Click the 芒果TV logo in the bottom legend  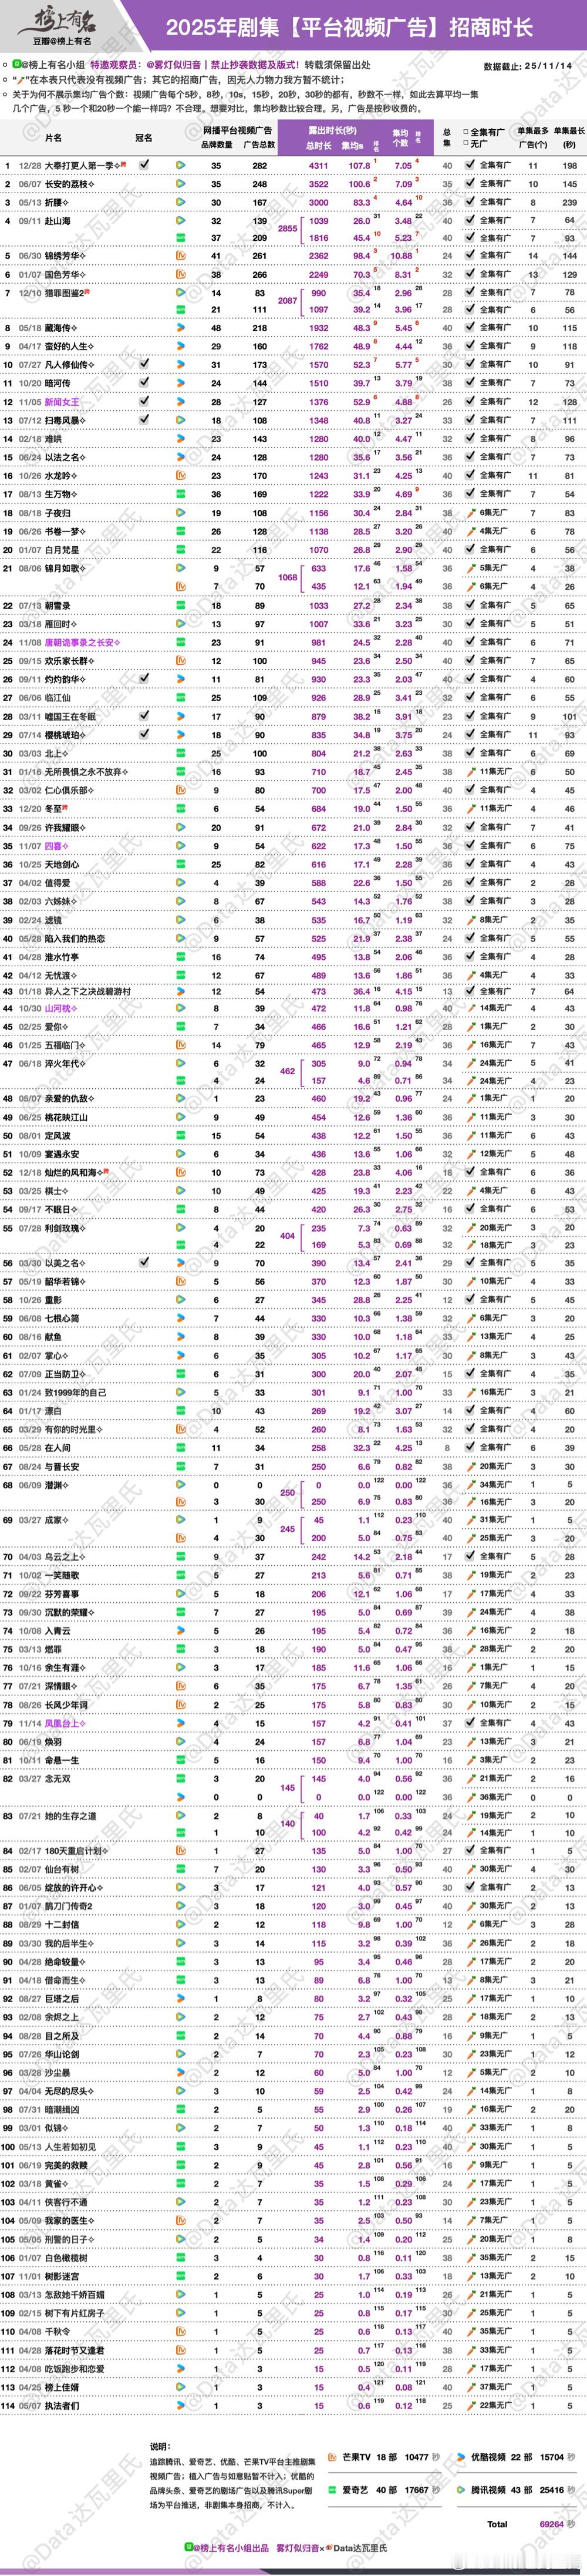coord(333,2456)
